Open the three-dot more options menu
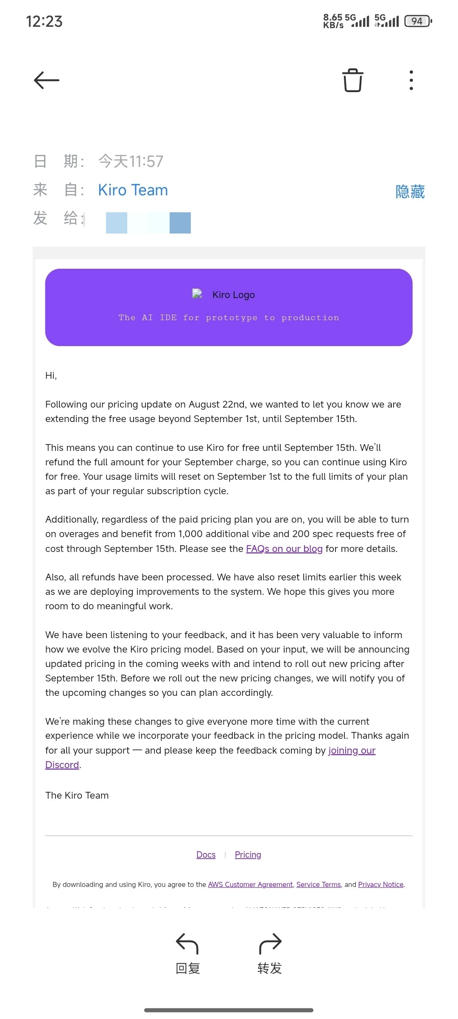Image resolution: width=458 pixels, height=1019 pixels. click(411, 80)
